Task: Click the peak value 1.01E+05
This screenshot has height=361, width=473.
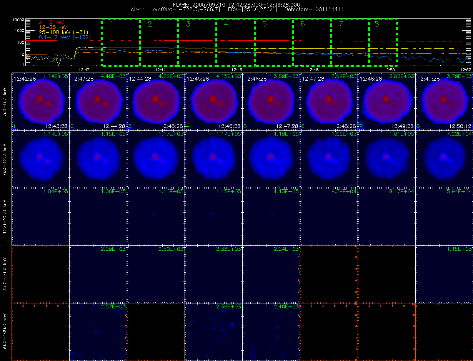Action: click(x=402, y=134)
